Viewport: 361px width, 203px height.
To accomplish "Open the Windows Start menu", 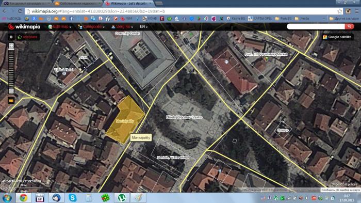I will click(x=7, y=198).
